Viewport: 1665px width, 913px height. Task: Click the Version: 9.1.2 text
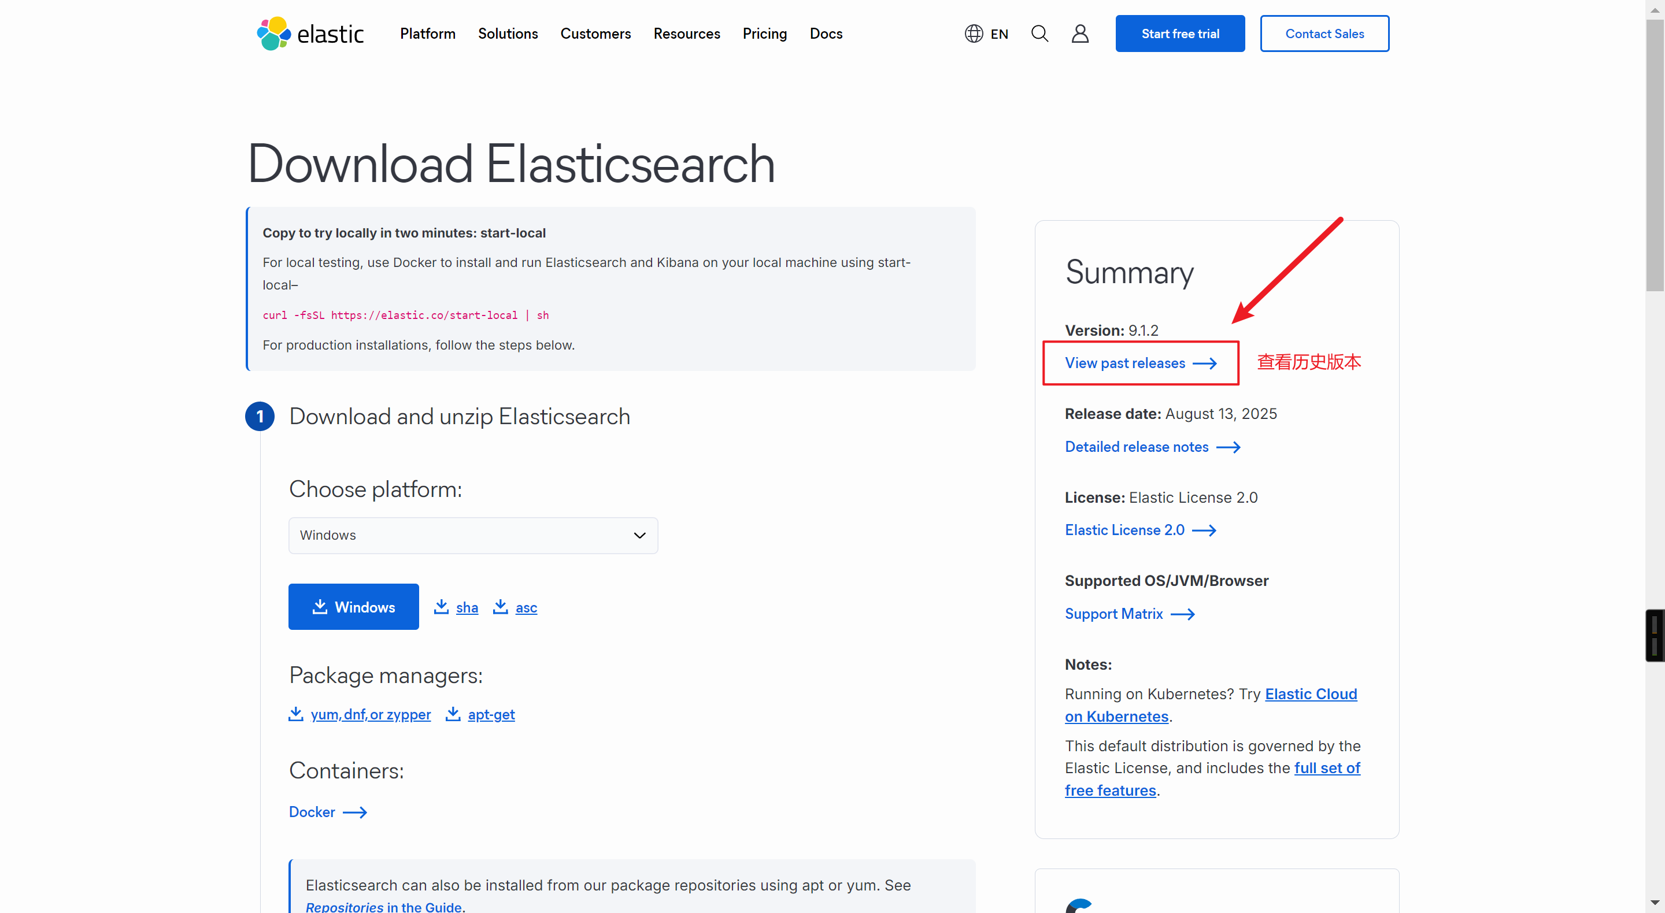(x=1111, y=330)
